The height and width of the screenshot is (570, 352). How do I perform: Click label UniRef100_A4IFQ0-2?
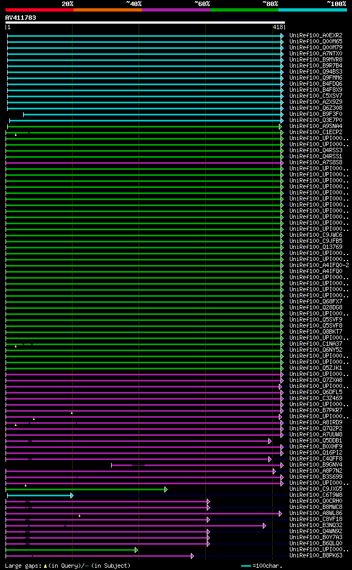319,265
